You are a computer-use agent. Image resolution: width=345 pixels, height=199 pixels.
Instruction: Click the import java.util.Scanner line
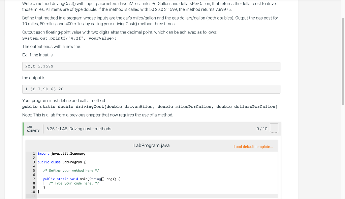61,154
